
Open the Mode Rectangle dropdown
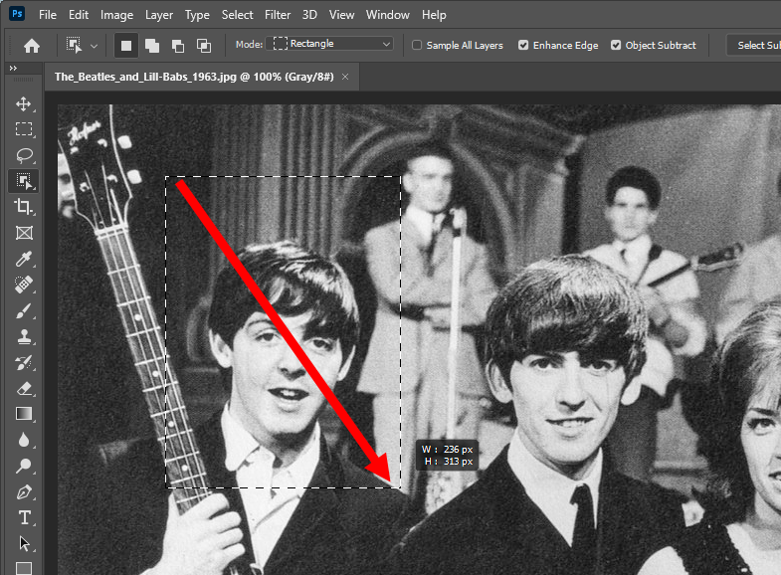tap(329, 44)
